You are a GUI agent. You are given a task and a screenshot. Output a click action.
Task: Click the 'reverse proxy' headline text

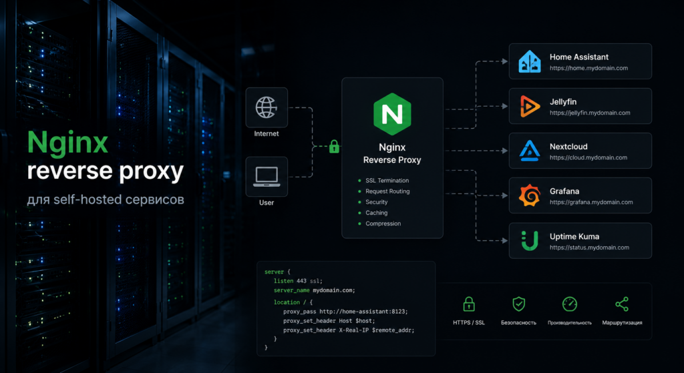pyautogui.click(x=105, y=173)
